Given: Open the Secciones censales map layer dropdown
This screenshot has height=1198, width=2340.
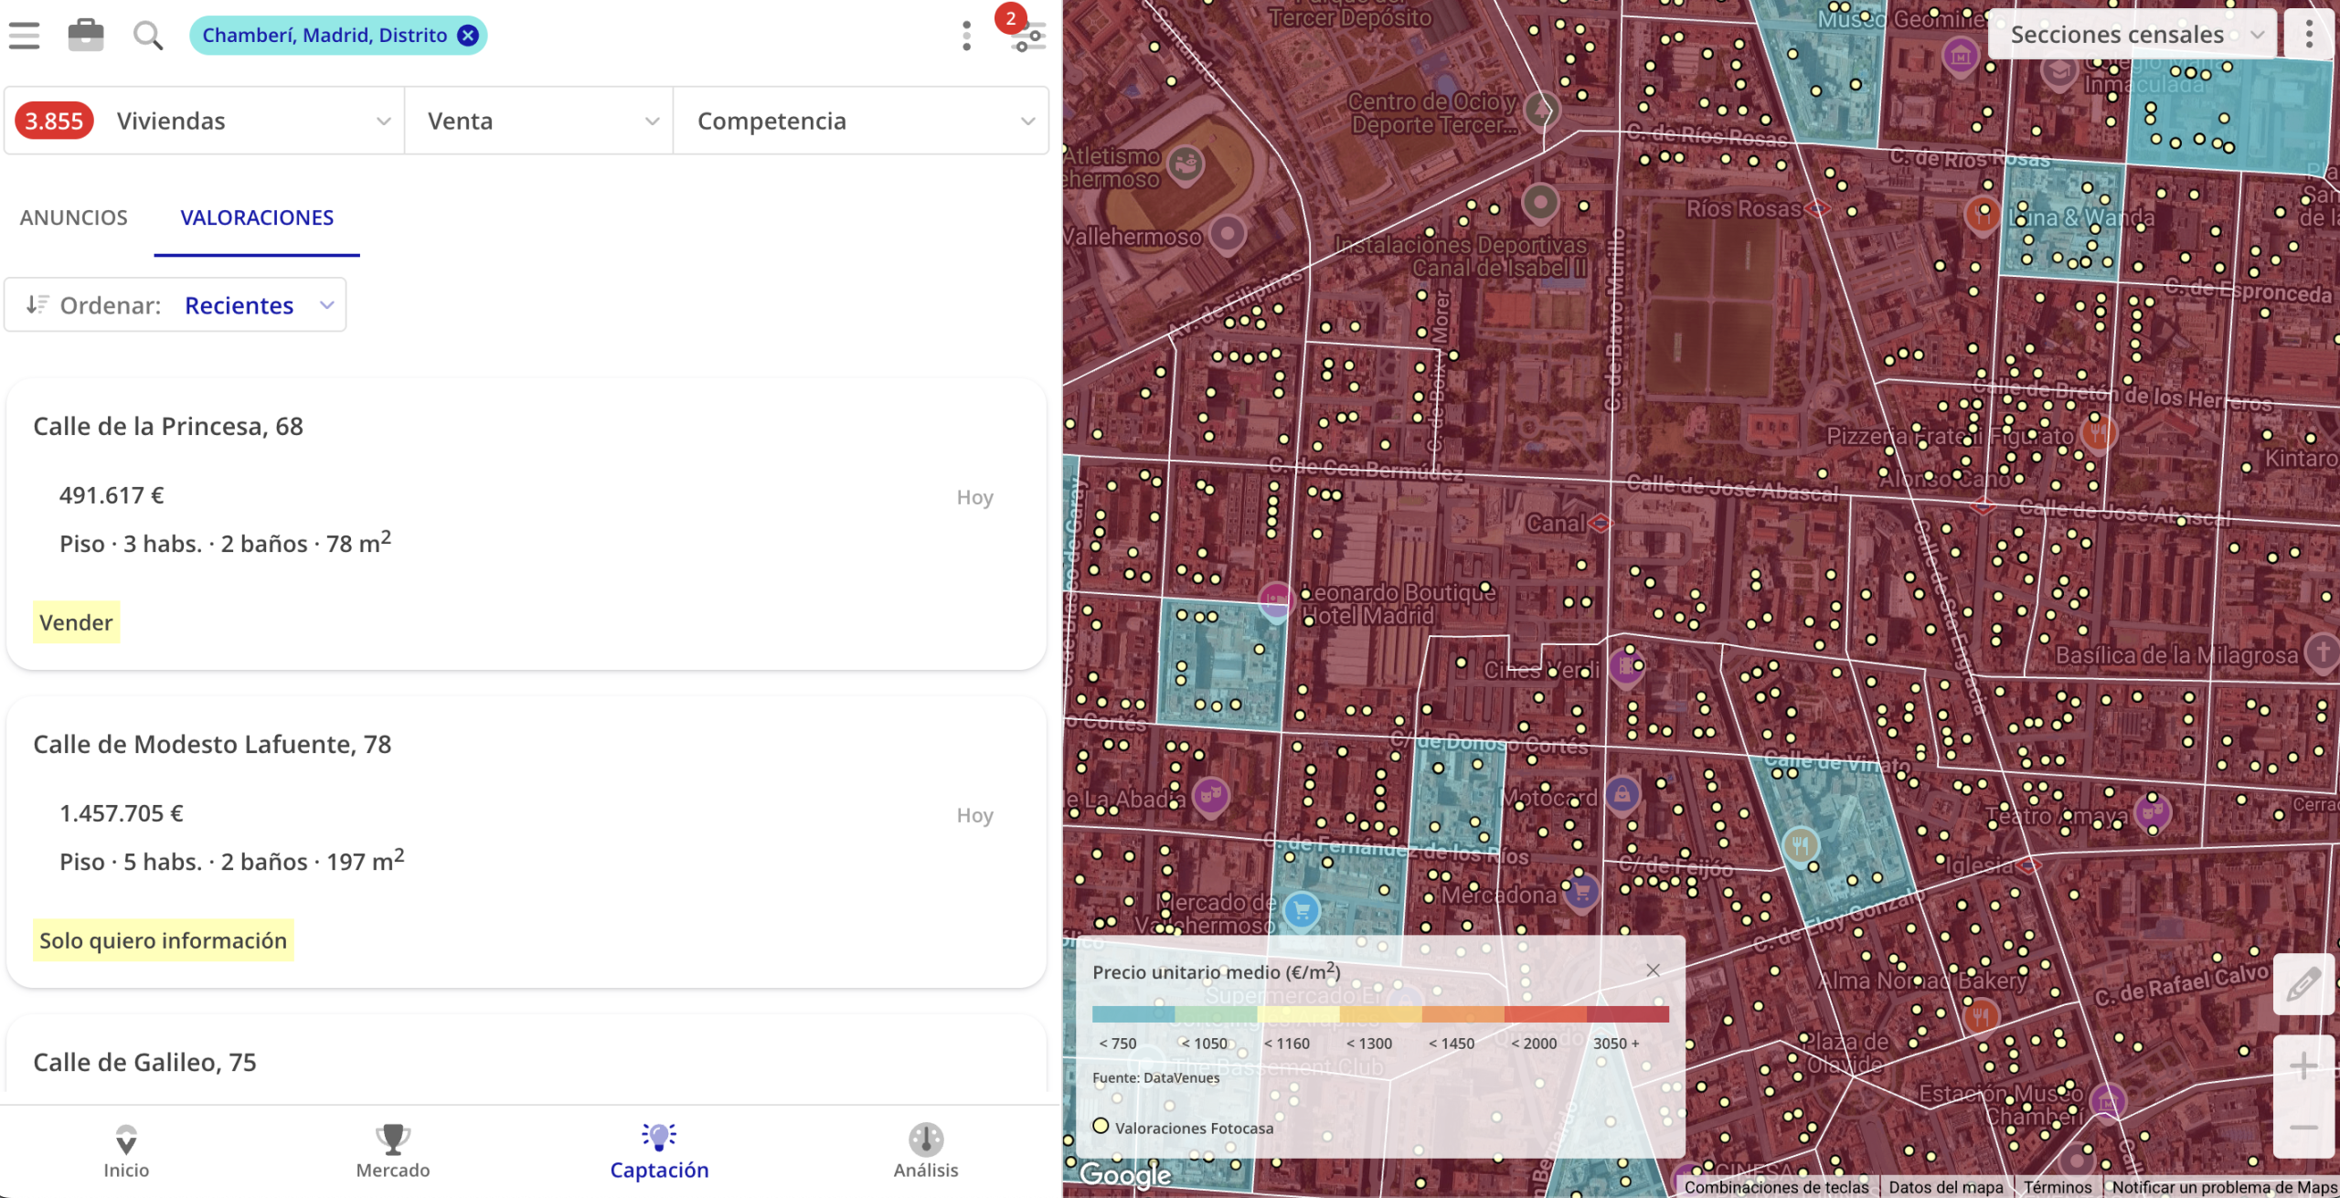Looking at the screenshot, I should tap(2133, 35).
